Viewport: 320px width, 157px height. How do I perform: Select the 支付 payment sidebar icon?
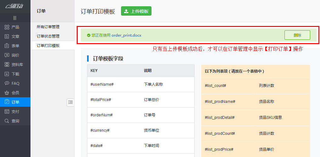(x=7, y=112)
